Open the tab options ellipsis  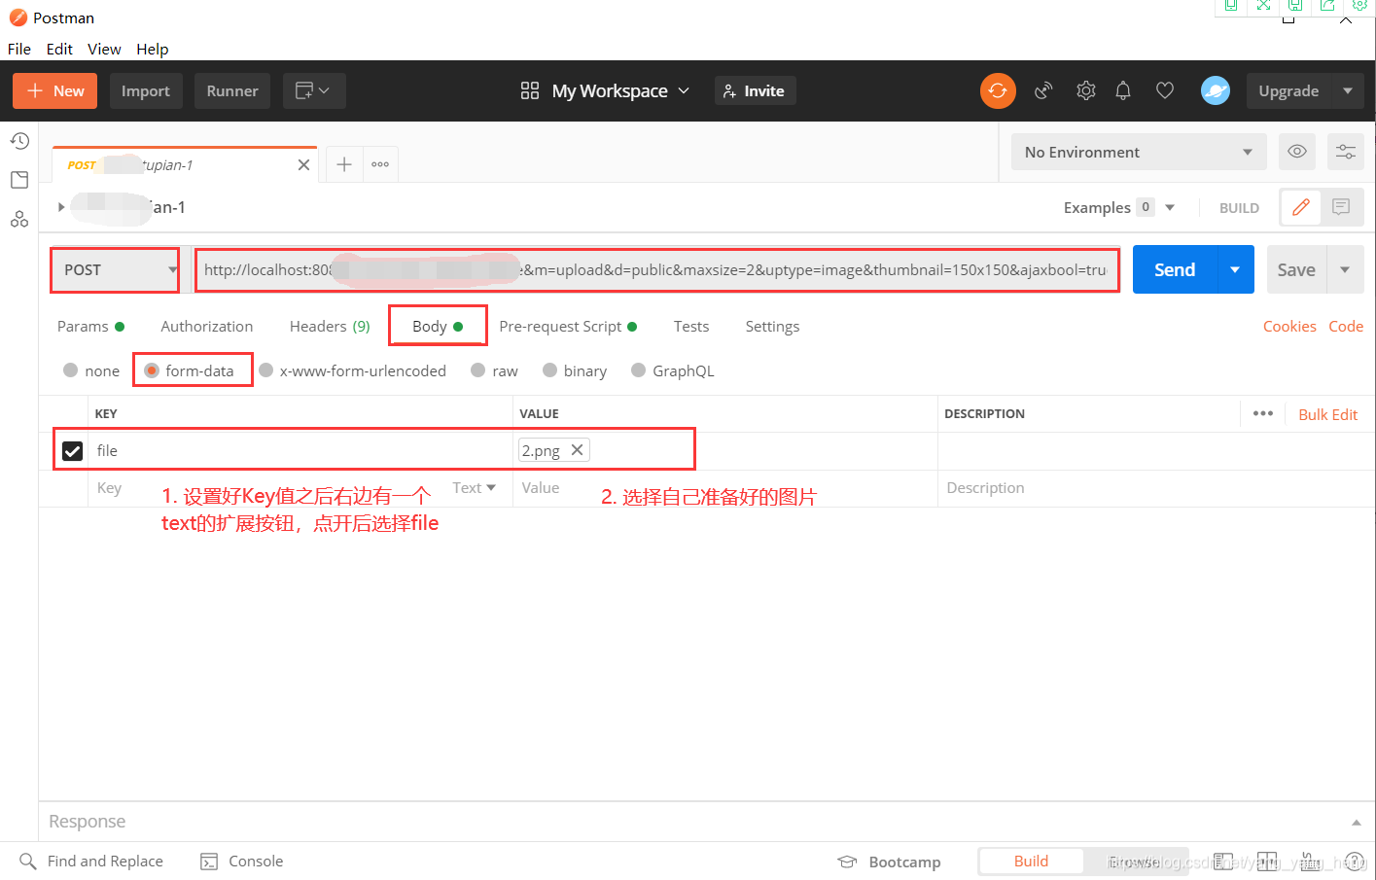[380, 164]
